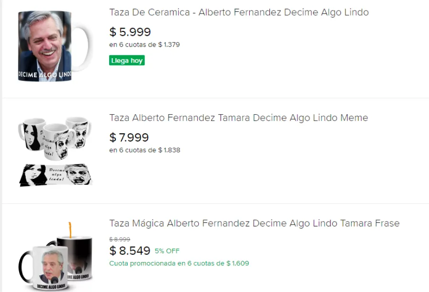Open the Taza Mágica Alberto Fernandez product page
The width and height of the screenshot is (429, 292).
point(255,223)
